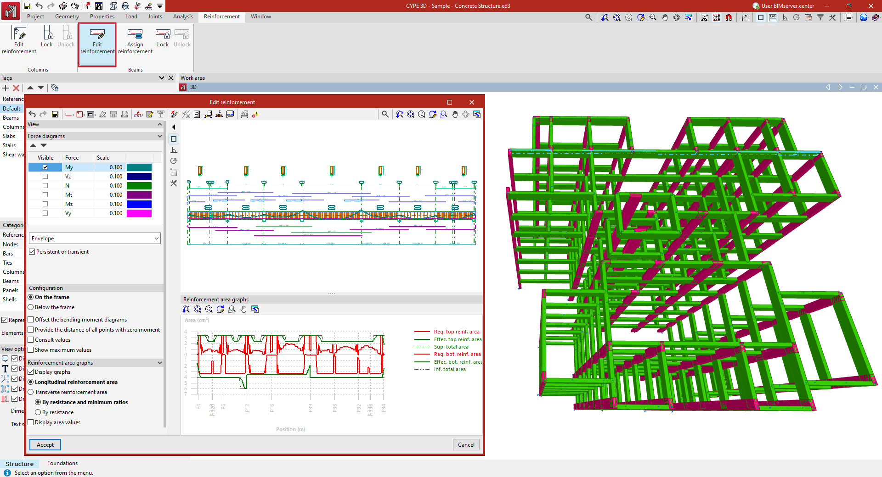This screenshot has height=477, width=882.
Task: Switch to the Foundations tab
Action: tap(62, 463)
